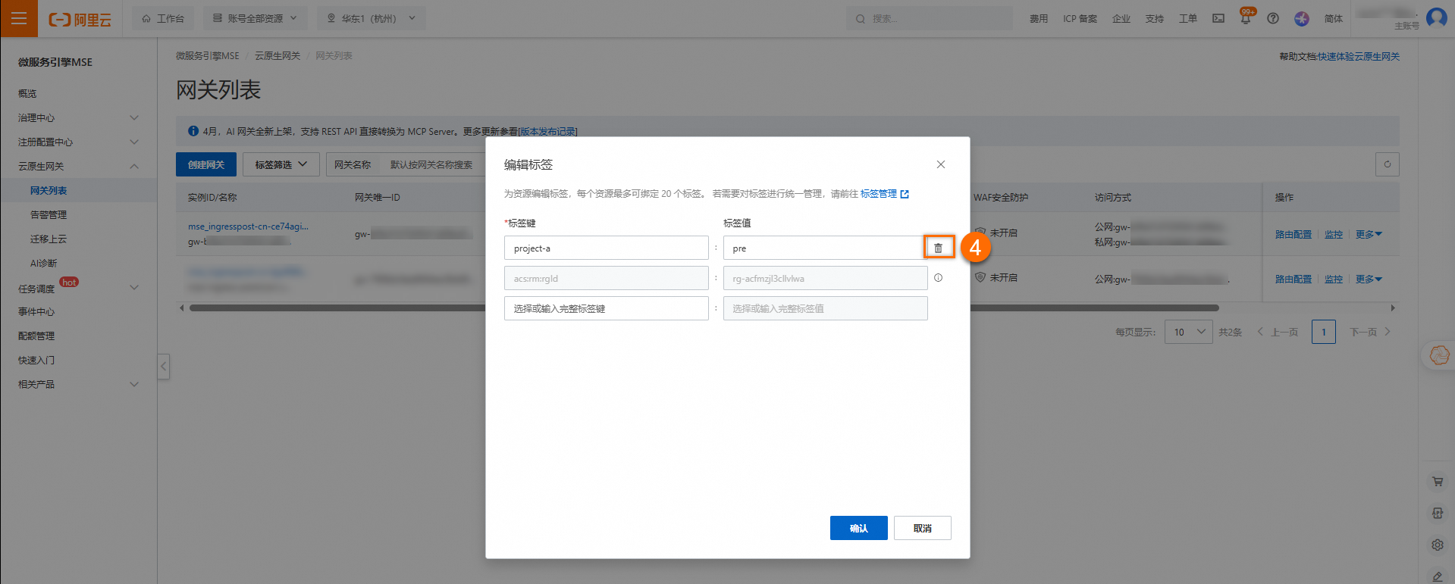Show info for acs:rm:rgId tag
This screenshot has width=1455, height=584.
tap(938, 278)
